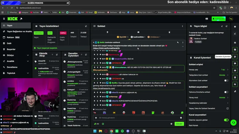Click the Bir mesaj gönderin input field

pos(138,118)
